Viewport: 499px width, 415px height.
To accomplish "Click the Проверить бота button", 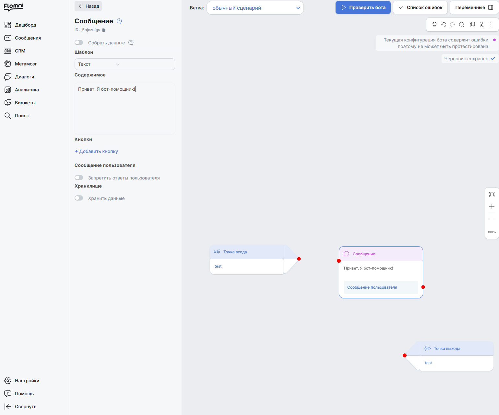I will 363,7.
